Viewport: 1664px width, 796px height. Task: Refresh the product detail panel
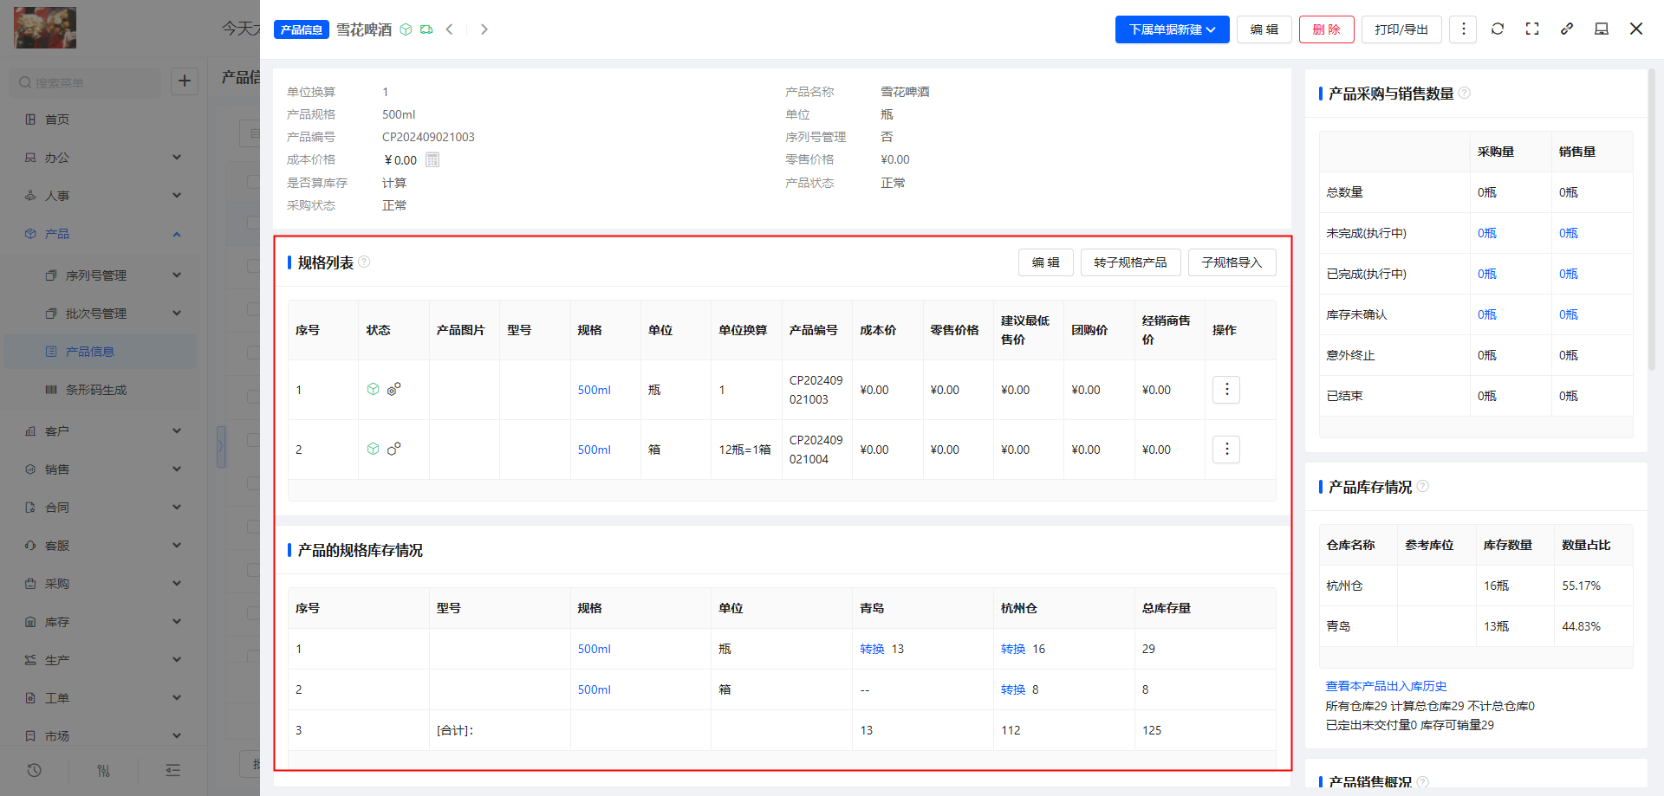coord(1498,29)
